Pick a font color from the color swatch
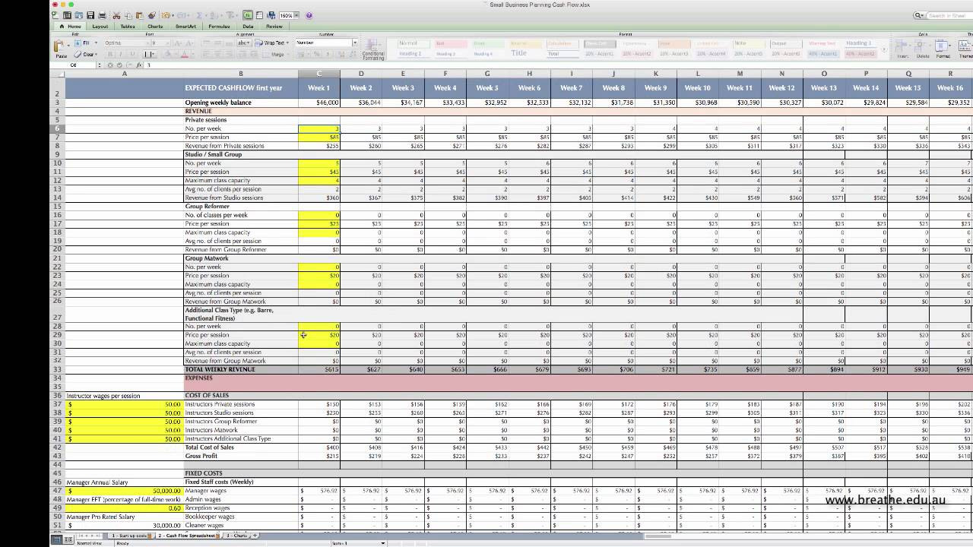This screenshot has width=973, height=547. [x=184, y=54]
